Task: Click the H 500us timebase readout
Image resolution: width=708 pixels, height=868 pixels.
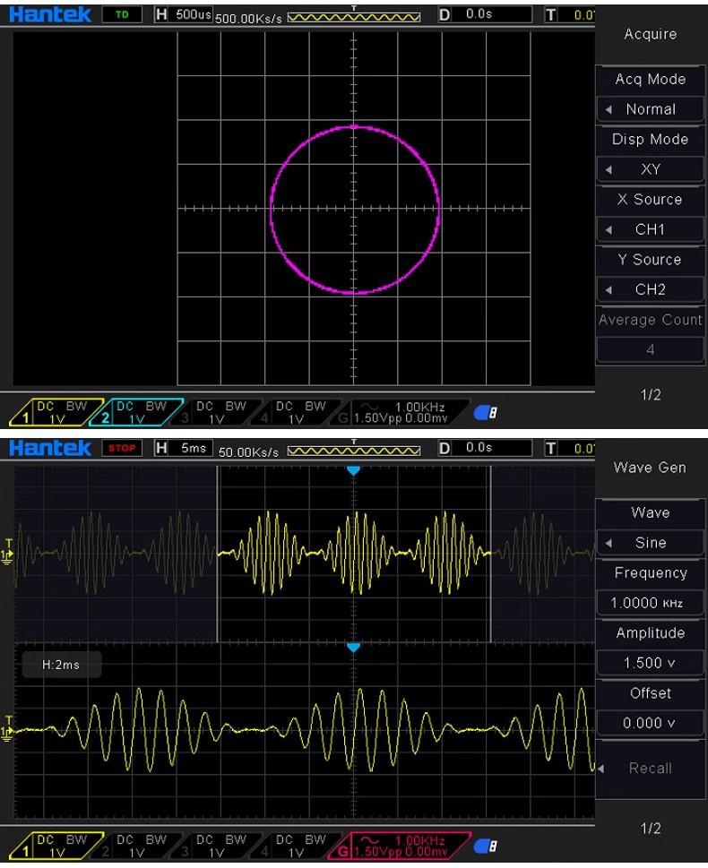Action: tap(183, 15)
